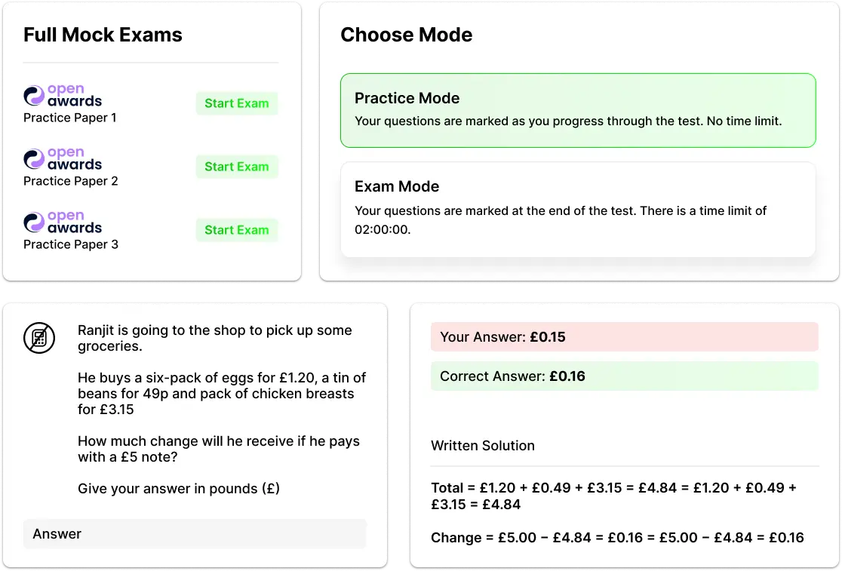Click the Choose Mode heading
842x571 pixels.
point(406,35)
